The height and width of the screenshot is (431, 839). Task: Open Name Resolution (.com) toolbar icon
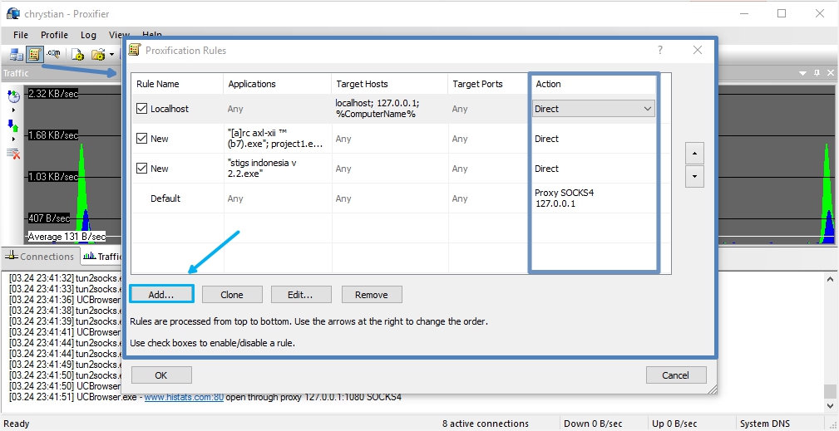[53, 54]
